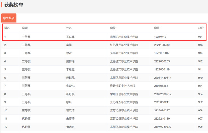Click the 排名 column header
Viewport: 208px width, 133px height.
tap(7, 28)
